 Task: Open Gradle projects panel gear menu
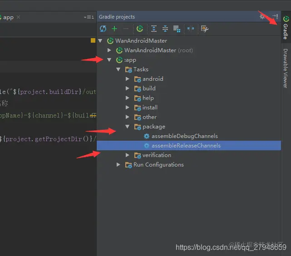[x=262, y=16]
